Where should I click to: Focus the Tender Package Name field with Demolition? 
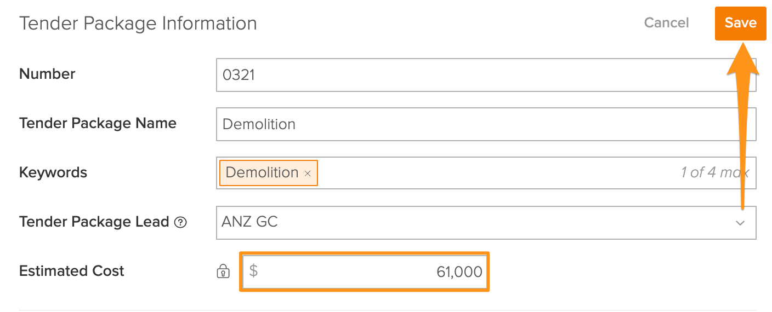pyautogui.click(x=486, y=124)
